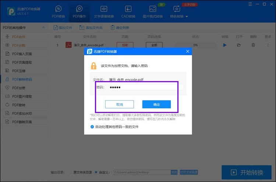The height and width of the screenshot is (182, 276).
Task: Start conversion with row play icon
Action: point(224,45)
